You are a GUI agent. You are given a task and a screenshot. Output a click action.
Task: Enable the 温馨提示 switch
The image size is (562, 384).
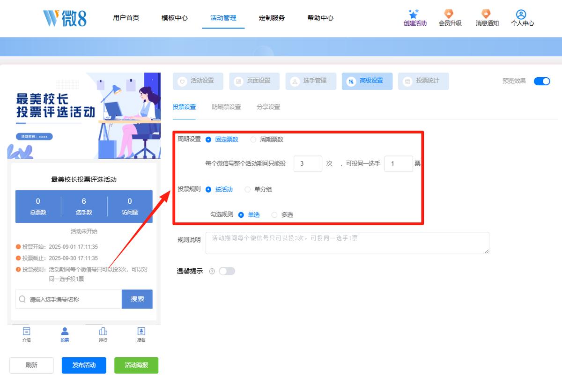[x=227, y=271]
